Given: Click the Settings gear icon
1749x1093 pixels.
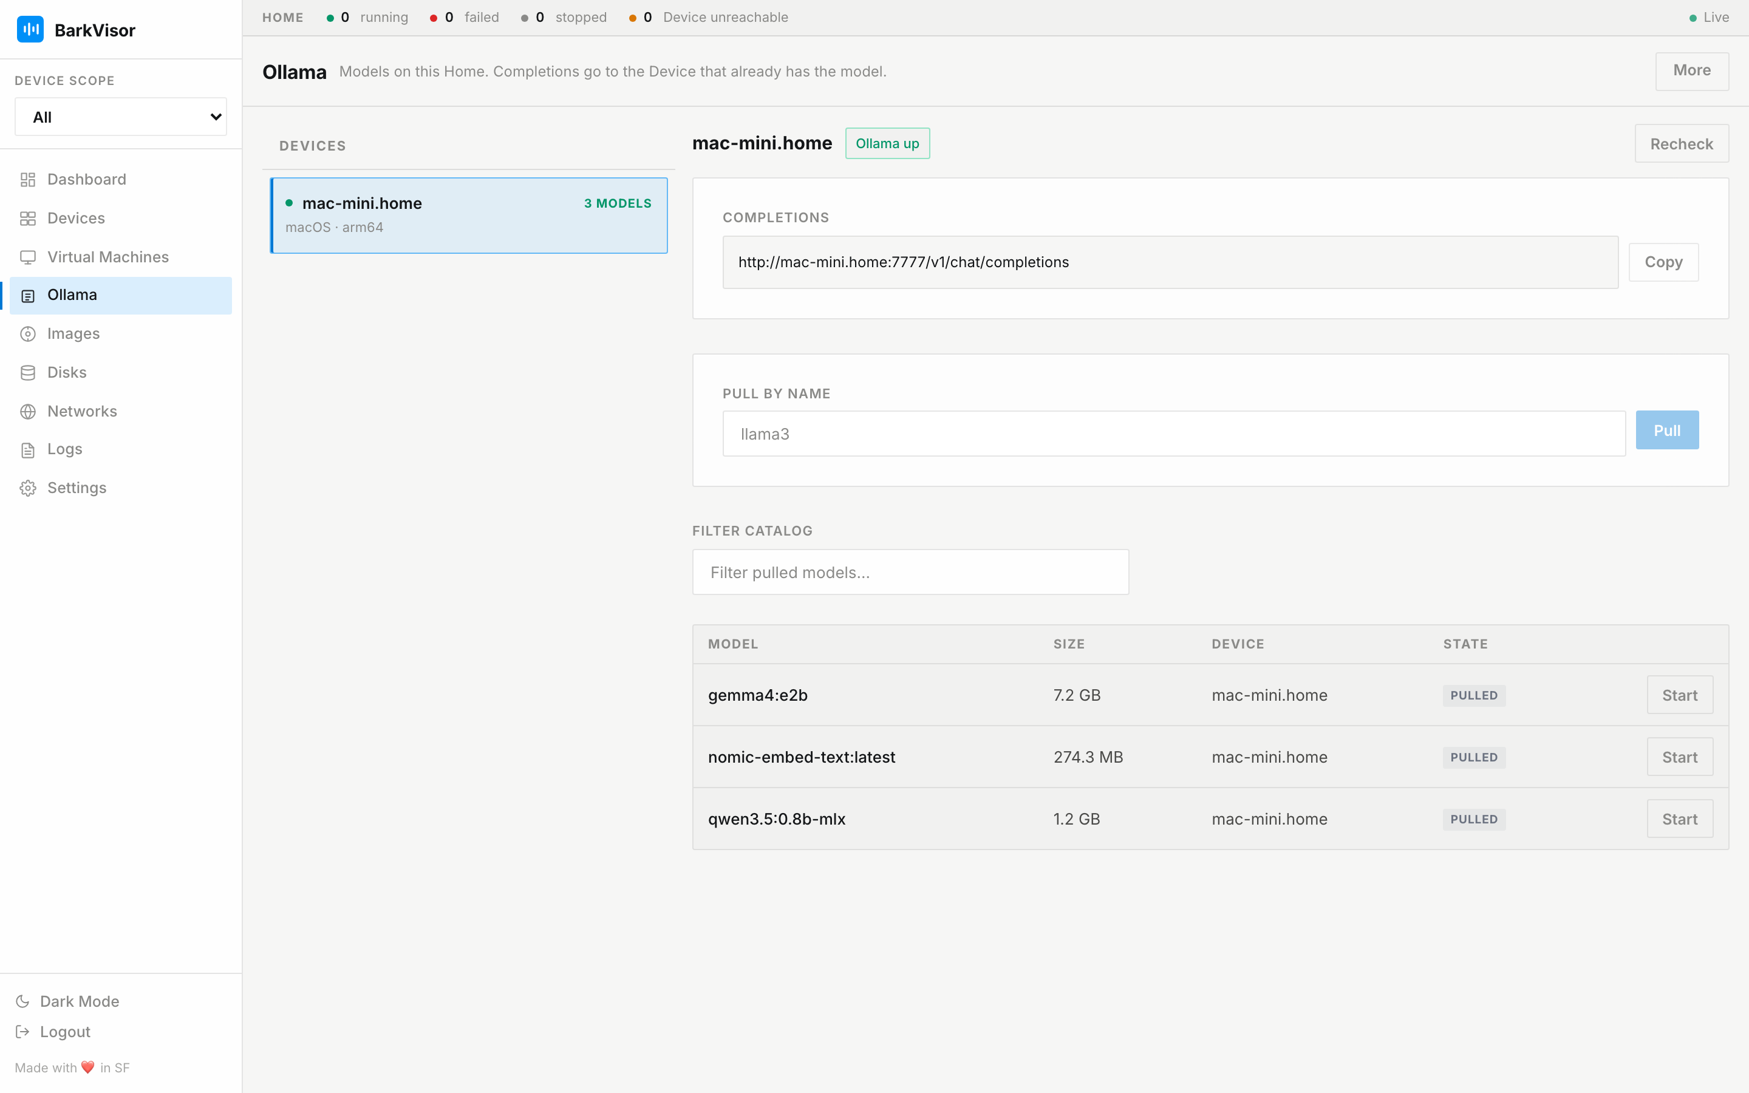Looking at the screenshot, I should tap(27, 489).
